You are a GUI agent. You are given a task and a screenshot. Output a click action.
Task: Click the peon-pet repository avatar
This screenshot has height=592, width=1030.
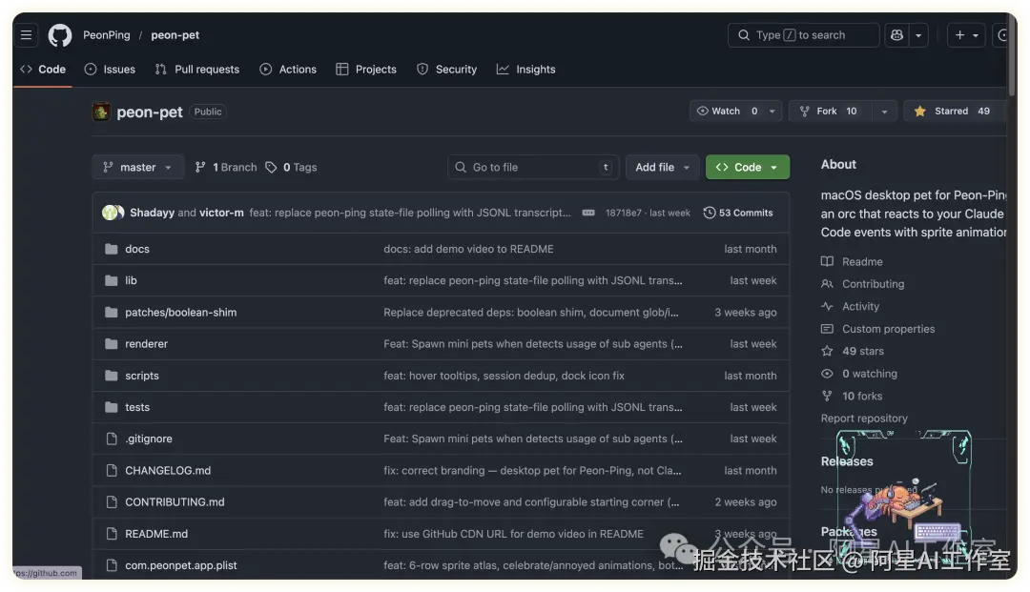(101, 112)
